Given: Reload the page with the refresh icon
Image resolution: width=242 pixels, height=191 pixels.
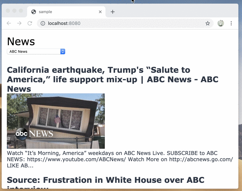Looking at the screenshot, I should [30, 23].
